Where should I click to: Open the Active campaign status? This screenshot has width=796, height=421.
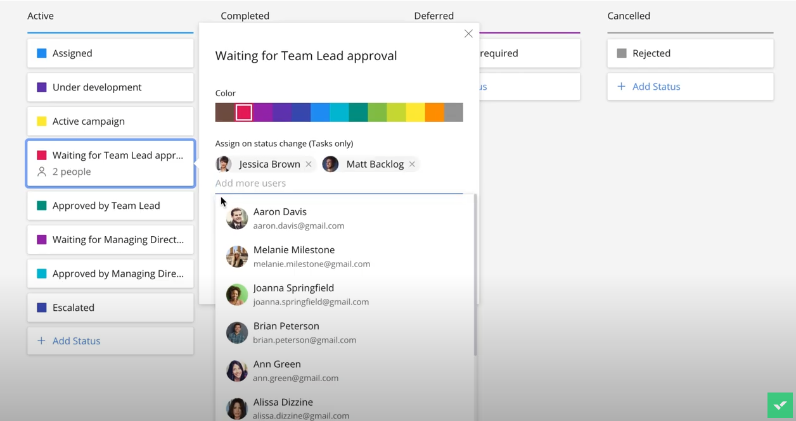click(x=110, y=121)
